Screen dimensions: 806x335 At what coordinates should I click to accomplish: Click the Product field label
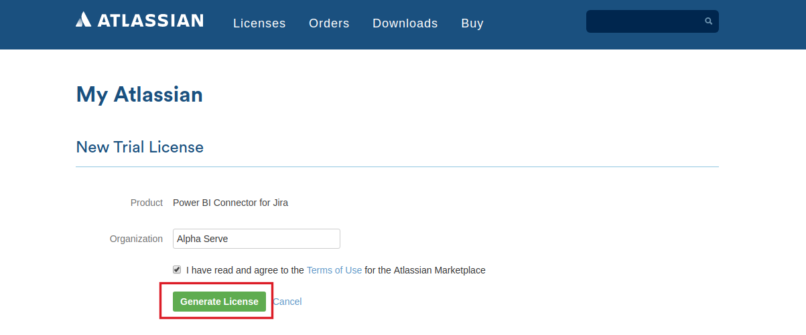pyautogui.click(x=147, y=203)
